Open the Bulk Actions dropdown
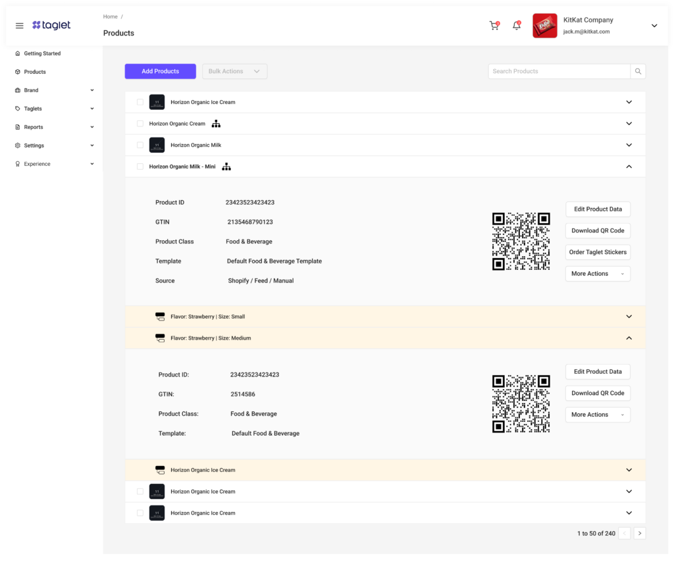674x572 pixels. click(235, 71)
